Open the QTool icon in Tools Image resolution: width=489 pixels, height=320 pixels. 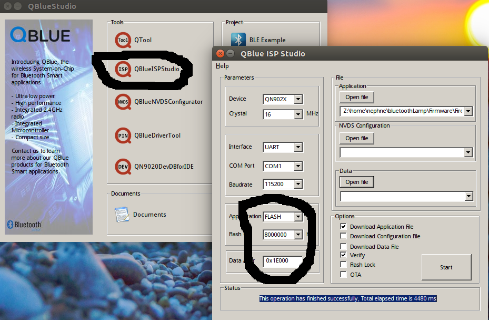123,40
